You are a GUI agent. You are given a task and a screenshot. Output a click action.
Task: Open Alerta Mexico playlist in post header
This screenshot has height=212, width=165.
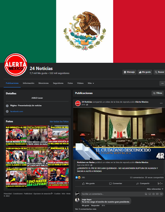coord(142,102)
